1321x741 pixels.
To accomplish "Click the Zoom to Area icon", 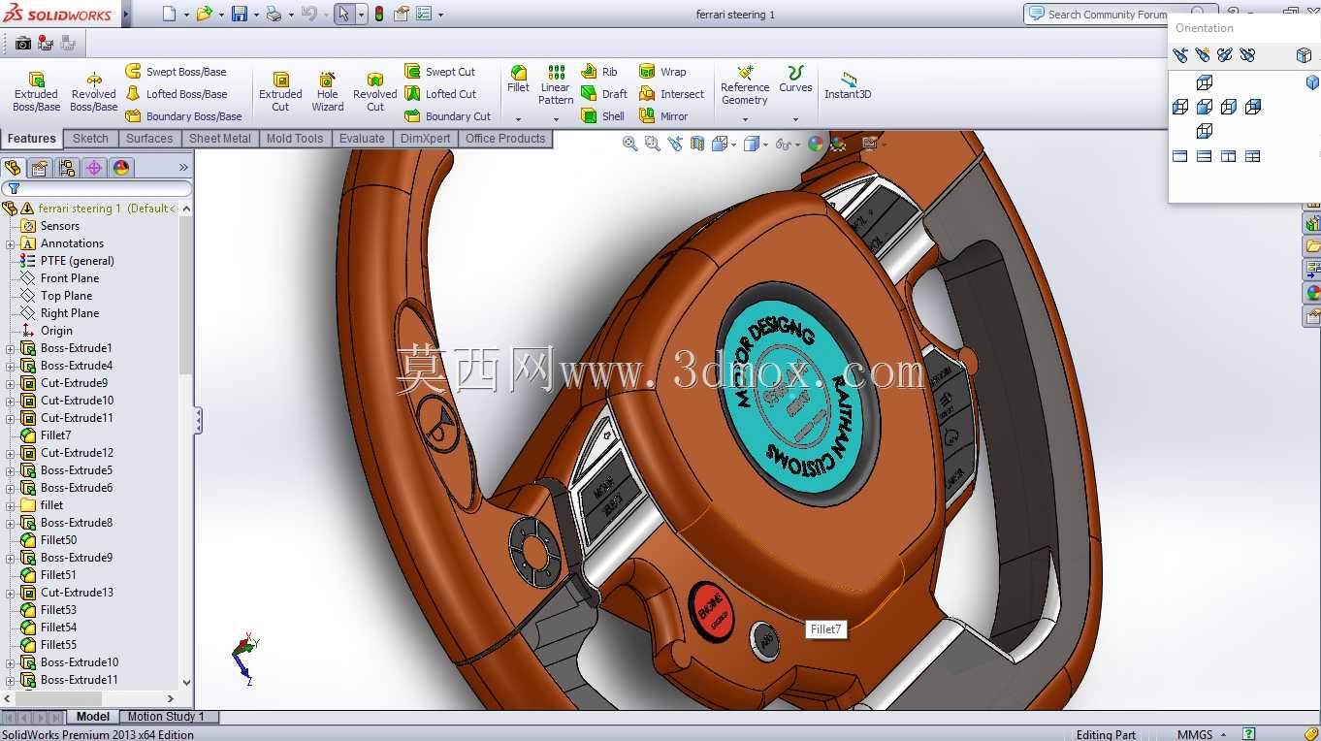I will [x=653, y=144].
